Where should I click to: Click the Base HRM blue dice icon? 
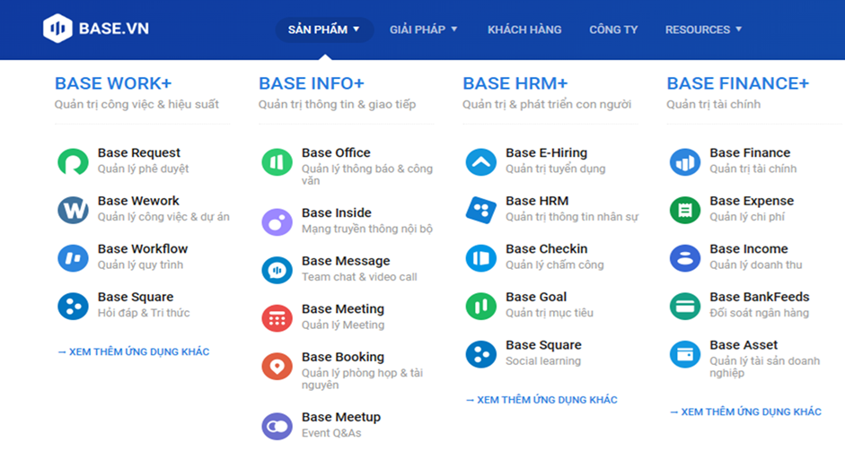481,210
